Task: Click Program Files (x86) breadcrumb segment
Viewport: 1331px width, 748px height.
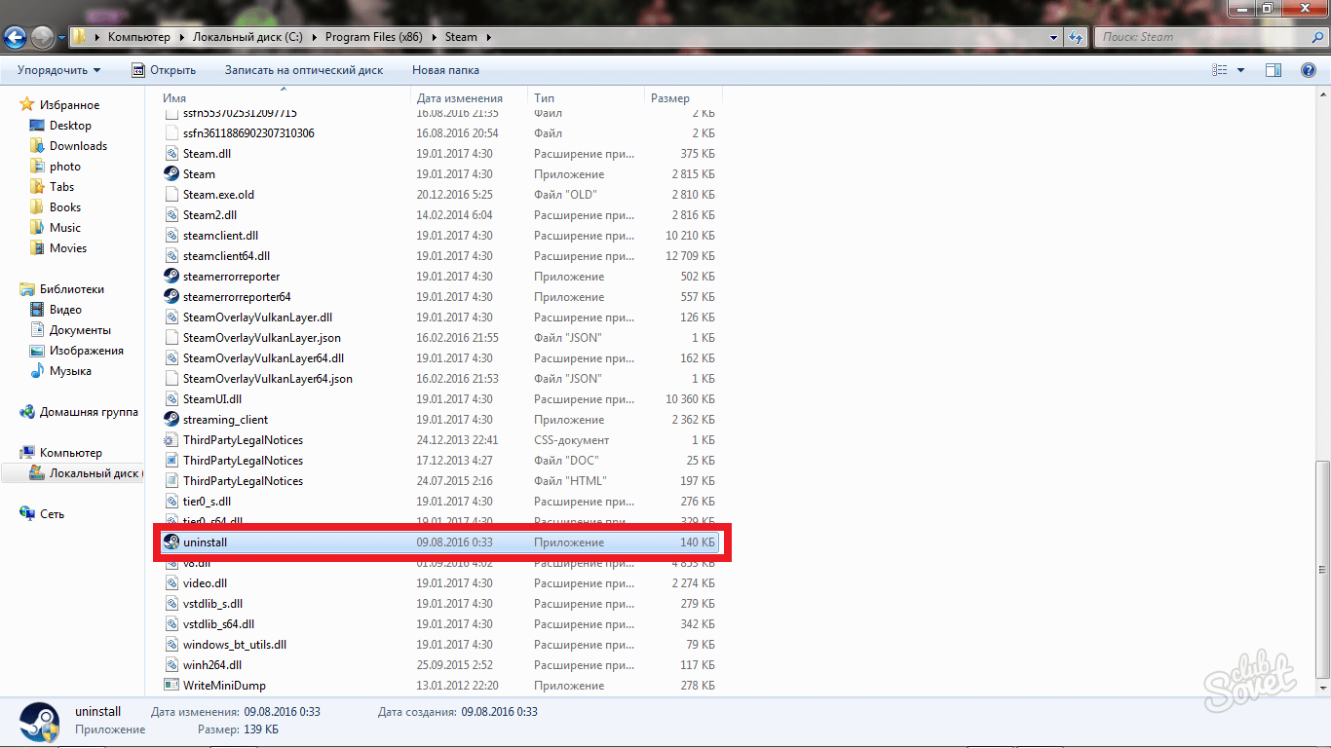Action: (x=381, y=38)
